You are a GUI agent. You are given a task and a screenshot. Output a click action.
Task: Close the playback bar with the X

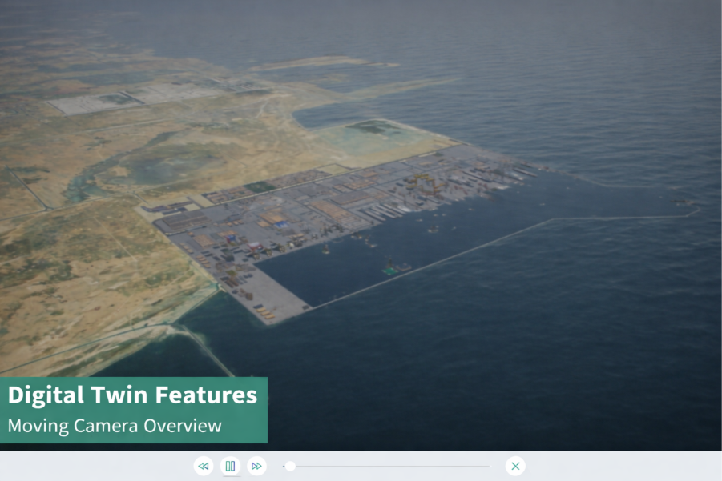pos(515,466)
